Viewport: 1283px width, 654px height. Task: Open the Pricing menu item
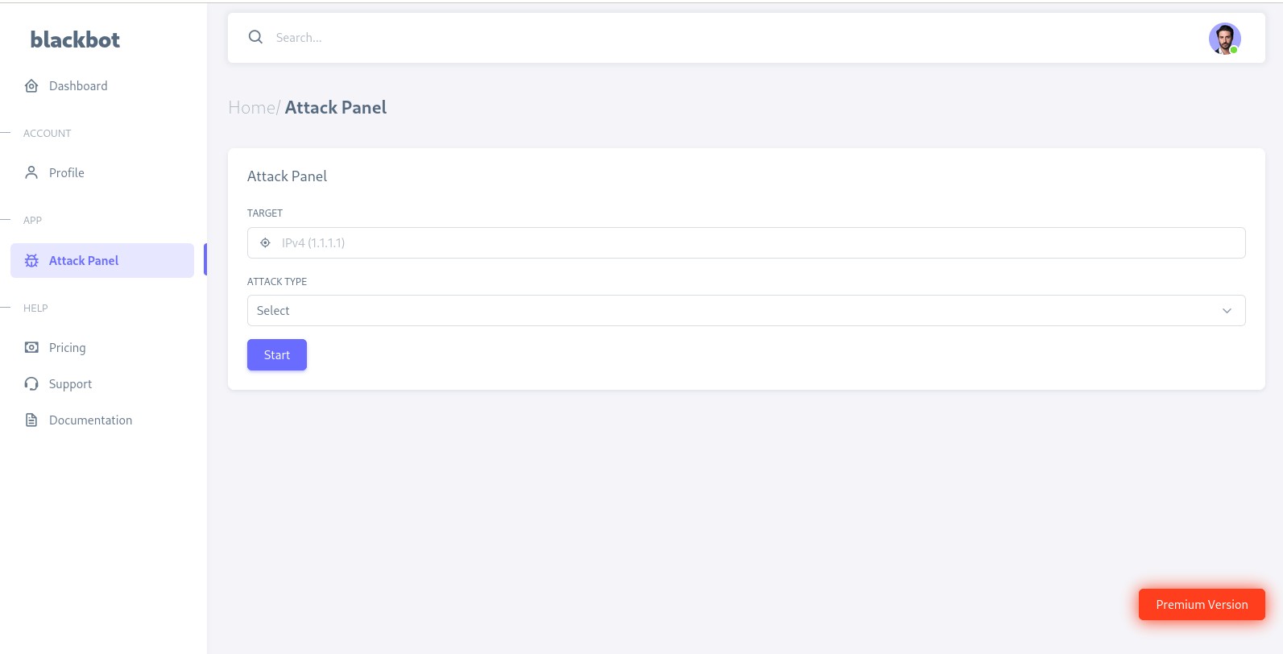pyautogui.click(x=68, y=348)
